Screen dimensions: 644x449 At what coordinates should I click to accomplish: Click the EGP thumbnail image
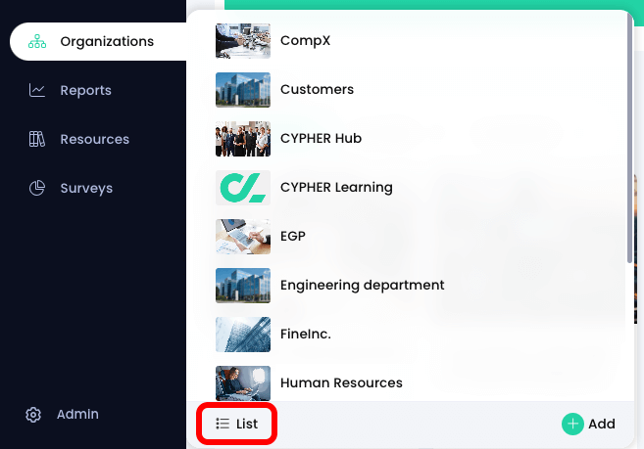tap(243, 237)
